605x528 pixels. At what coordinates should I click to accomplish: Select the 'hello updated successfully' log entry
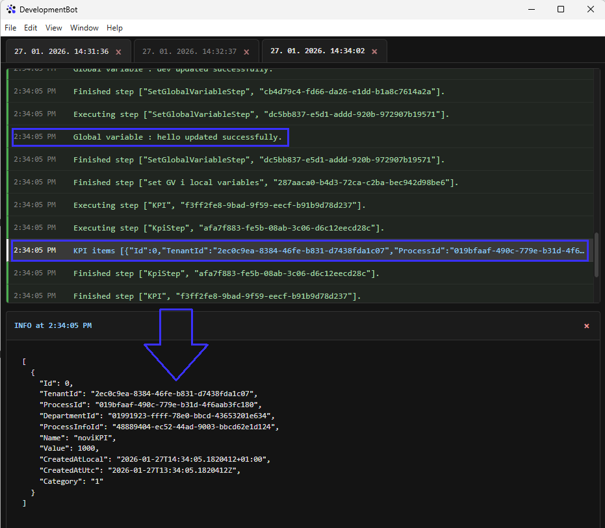coord(177,137)
